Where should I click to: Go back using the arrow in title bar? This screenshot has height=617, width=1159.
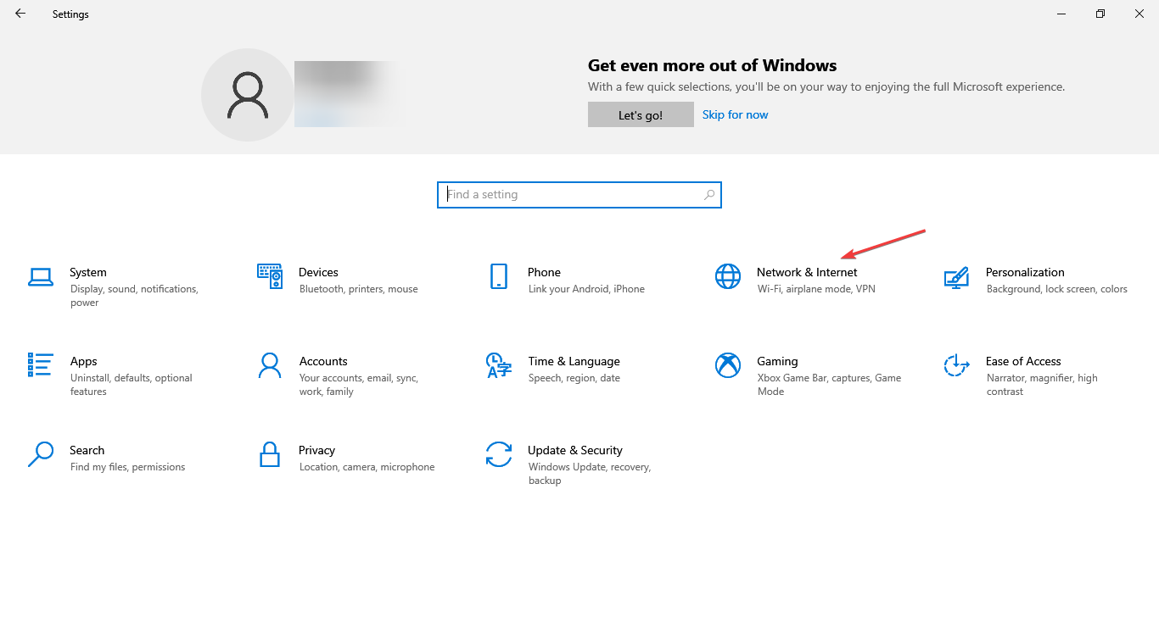(x=20, y=14)
